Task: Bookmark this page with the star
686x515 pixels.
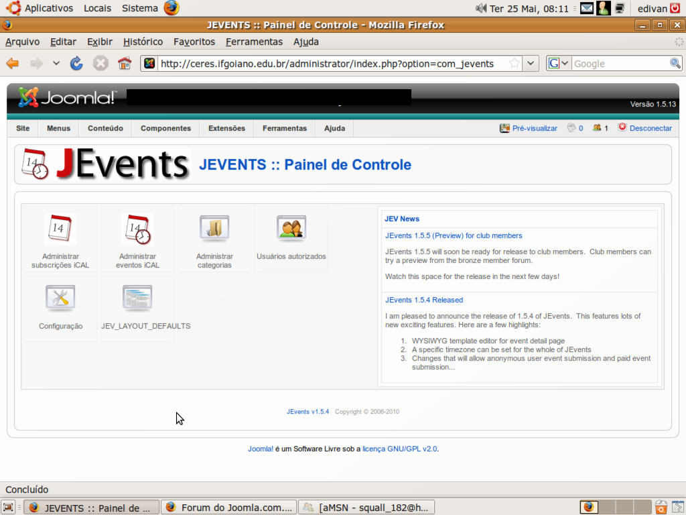Action: pos(514,64)
